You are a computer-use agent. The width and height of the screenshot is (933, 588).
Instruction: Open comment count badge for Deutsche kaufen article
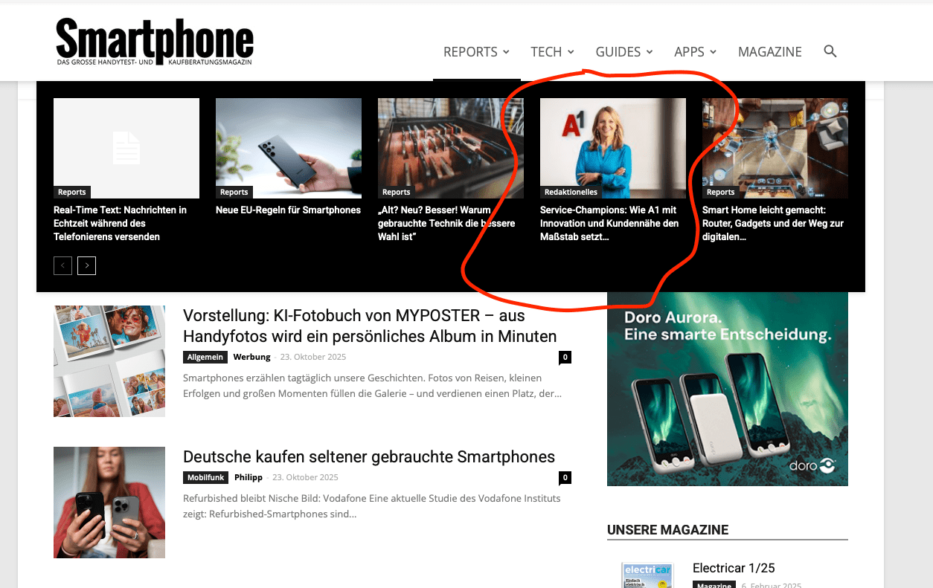coord(565,477)
